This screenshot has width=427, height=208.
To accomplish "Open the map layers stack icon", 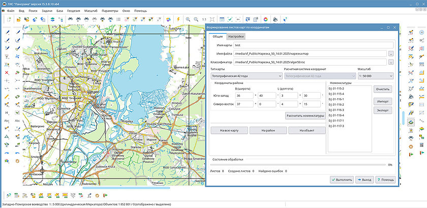I will [53, 19].
